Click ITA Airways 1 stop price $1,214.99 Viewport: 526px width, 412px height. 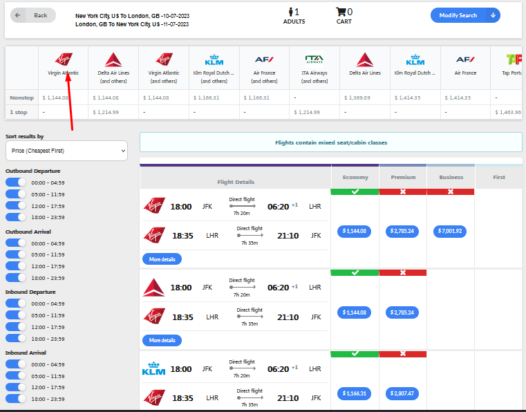(x=307, y=113)
